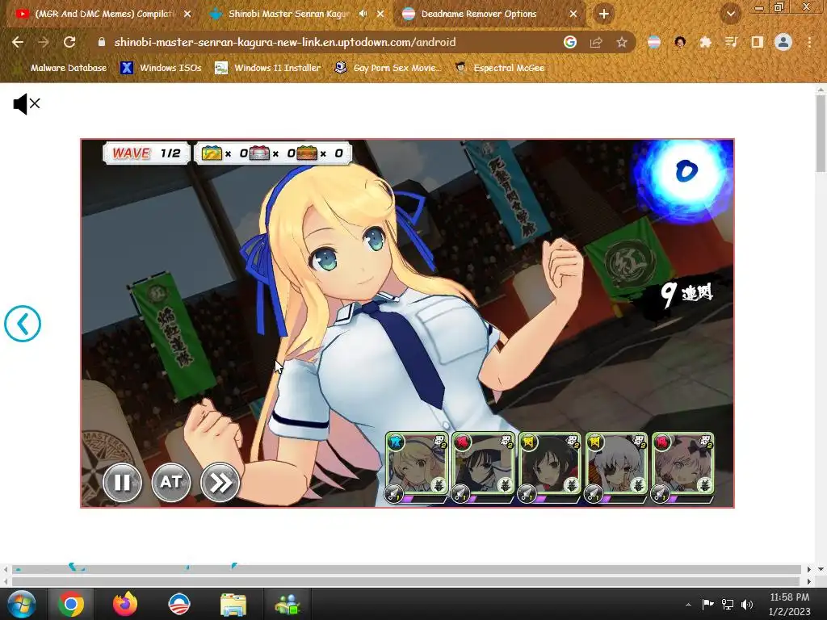The width and height of the screenshot is (827, 620).
Task: Open the Messenger people taskbar icon
Action: (x=288, y=604)
